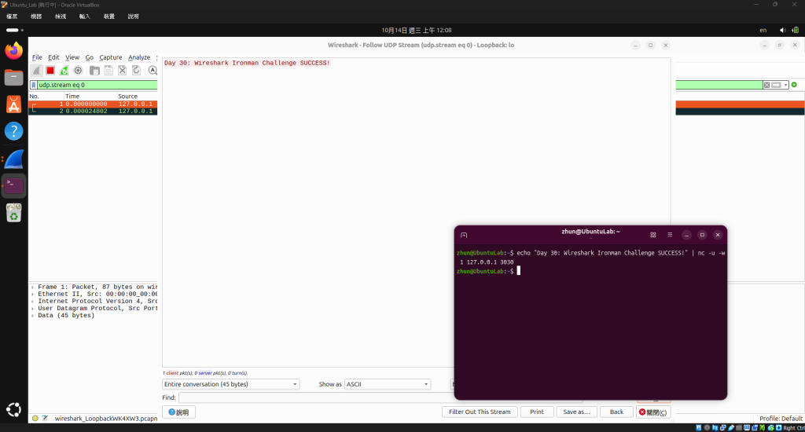
Task: Open the Files app in the dock
Action: point(14,78)
